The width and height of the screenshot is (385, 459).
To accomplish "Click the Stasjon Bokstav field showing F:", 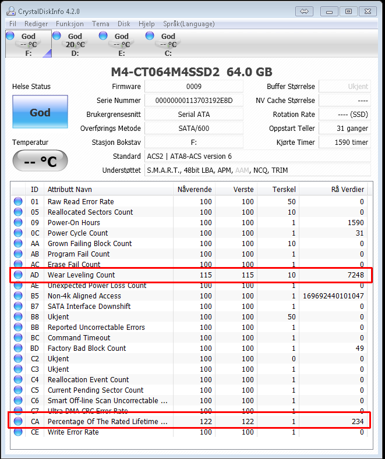I will point(194,143).
